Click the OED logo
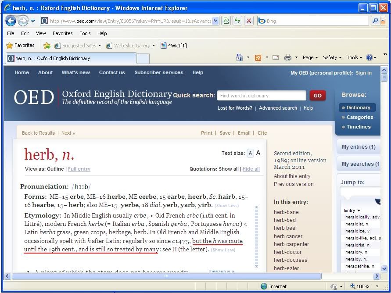Viewport: 391px width, 293px height. [x=34, y=97]
